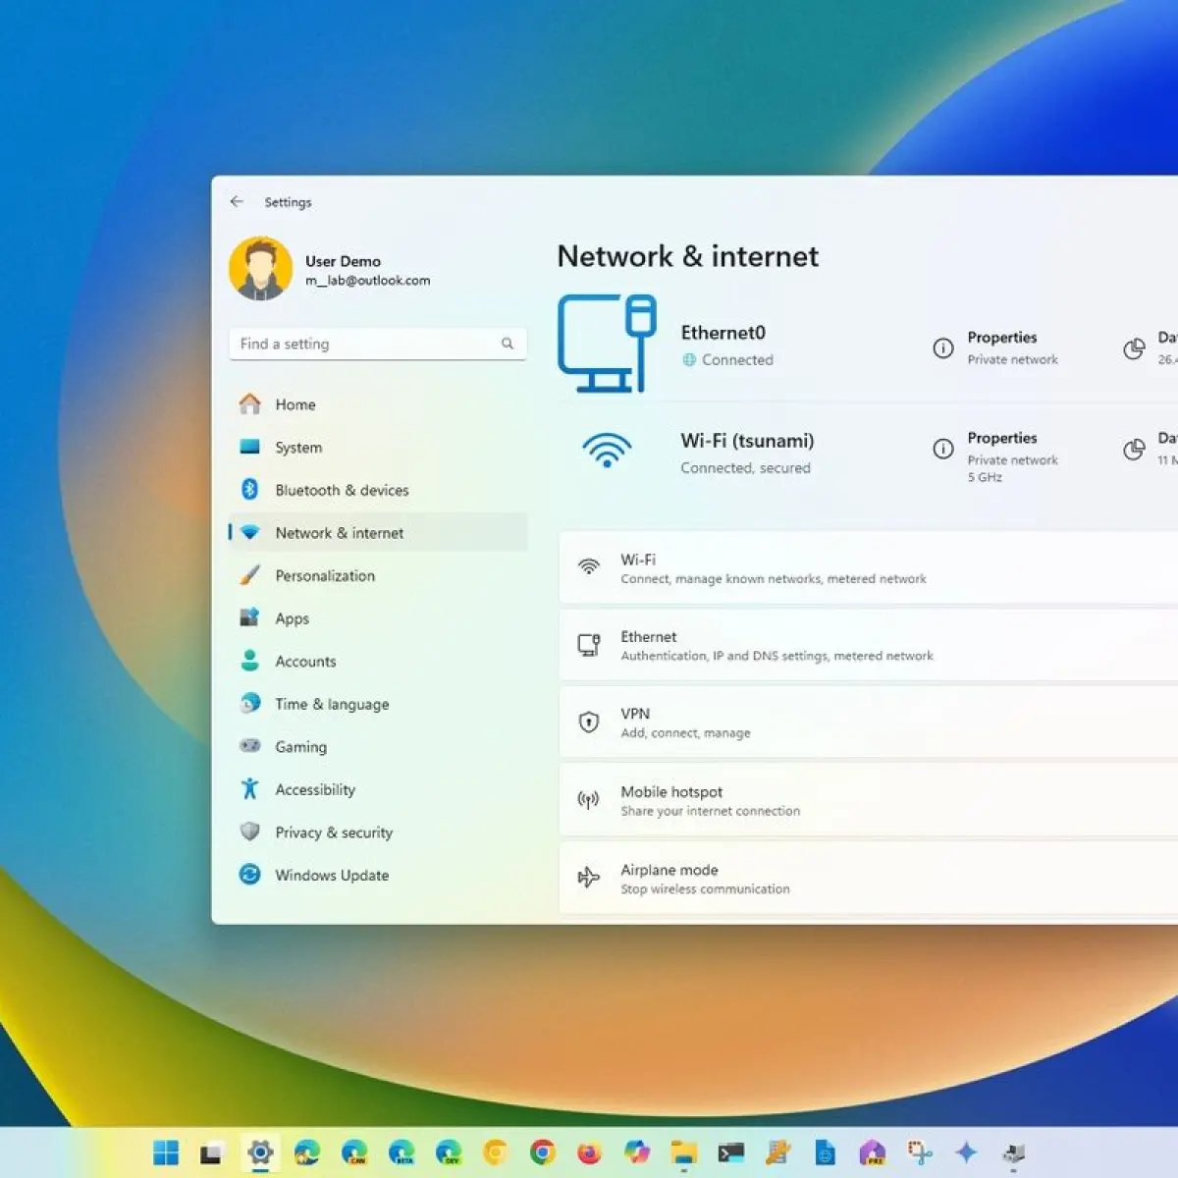
Task: Open the Ethernet settings card
Action: click(869, 645)
